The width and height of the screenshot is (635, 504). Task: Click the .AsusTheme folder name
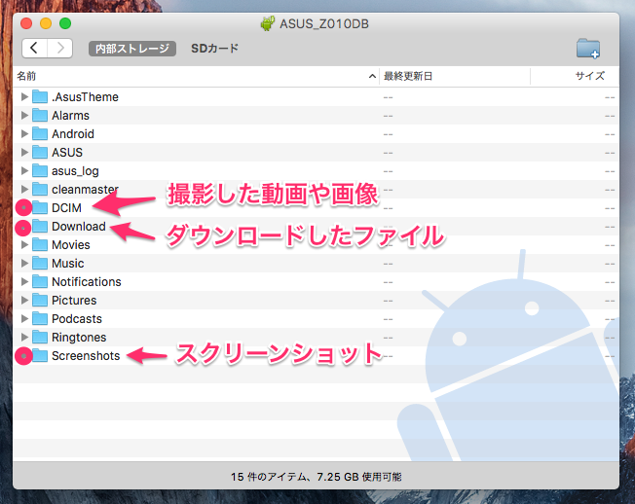tap(85, 97)
